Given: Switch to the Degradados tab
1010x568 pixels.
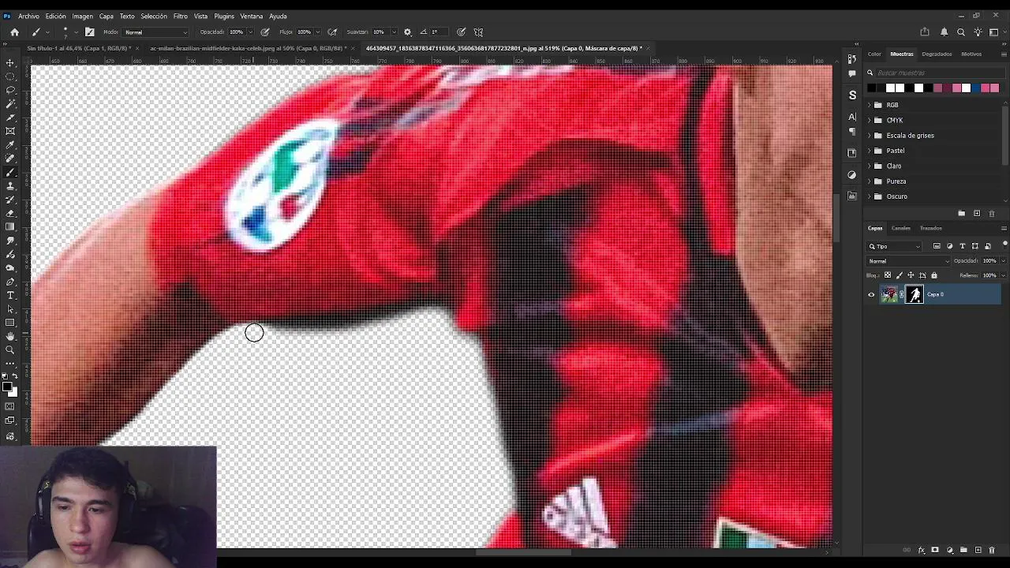Looking at the screenshot, I should coord(937,54).
